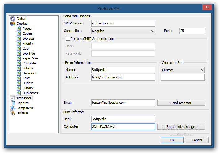Click the Duplicates quota icon

pos(19,93)
